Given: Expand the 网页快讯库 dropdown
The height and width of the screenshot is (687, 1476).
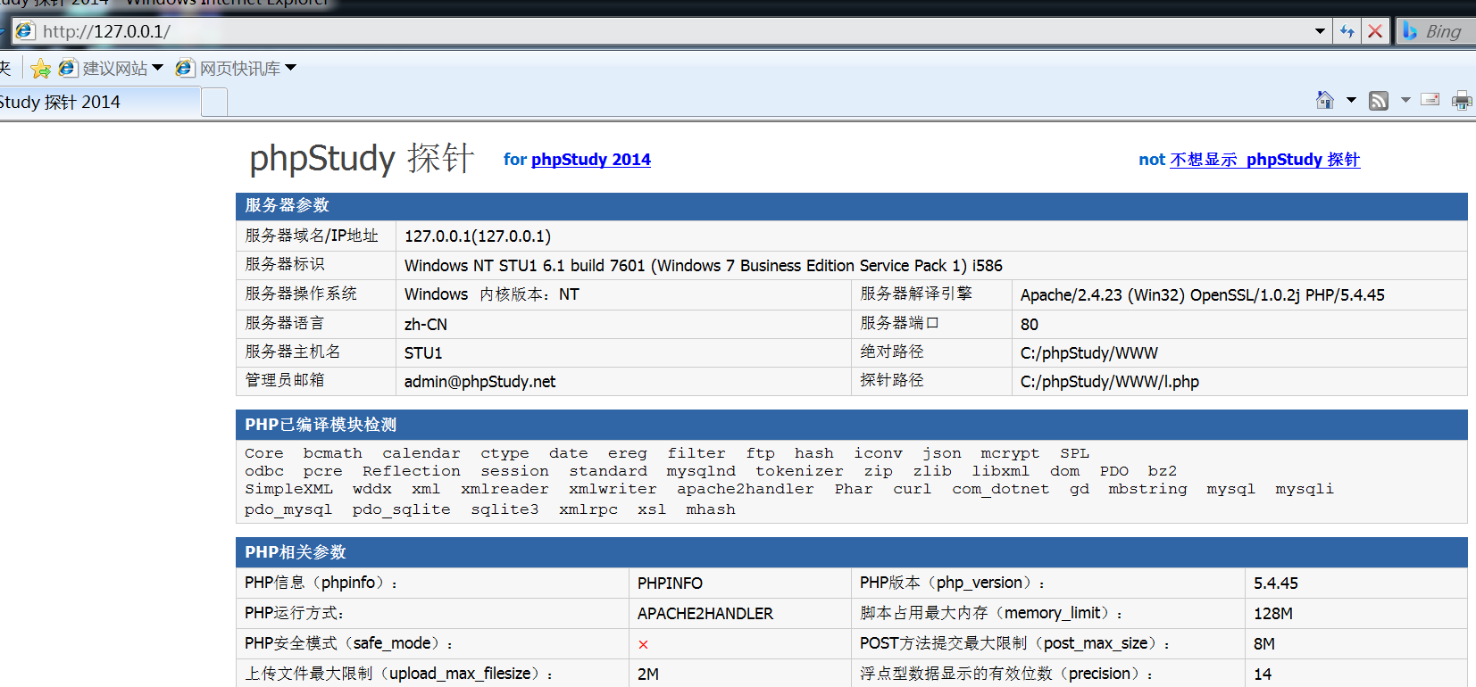Looking at the screenshot, I should pyautogui.click(x=290, y=68).
